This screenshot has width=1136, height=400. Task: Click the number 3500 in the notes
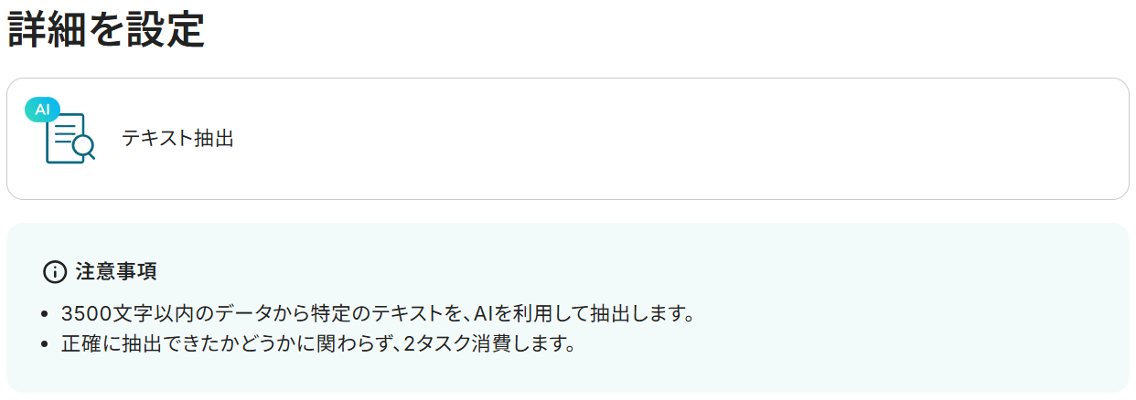tap(83, 314)
